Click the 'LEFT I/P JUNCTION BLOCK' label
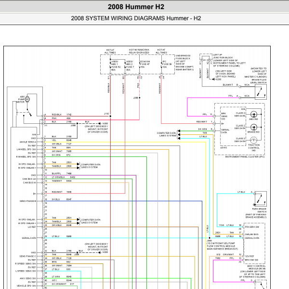The height and width of the screenshot is (289, 289). (x=223, y=56)
